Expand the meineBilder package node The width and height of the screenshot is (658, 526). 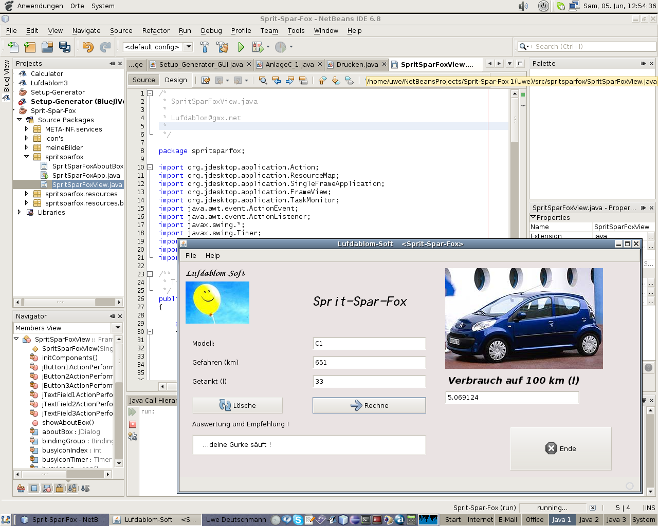coord(27,147)
